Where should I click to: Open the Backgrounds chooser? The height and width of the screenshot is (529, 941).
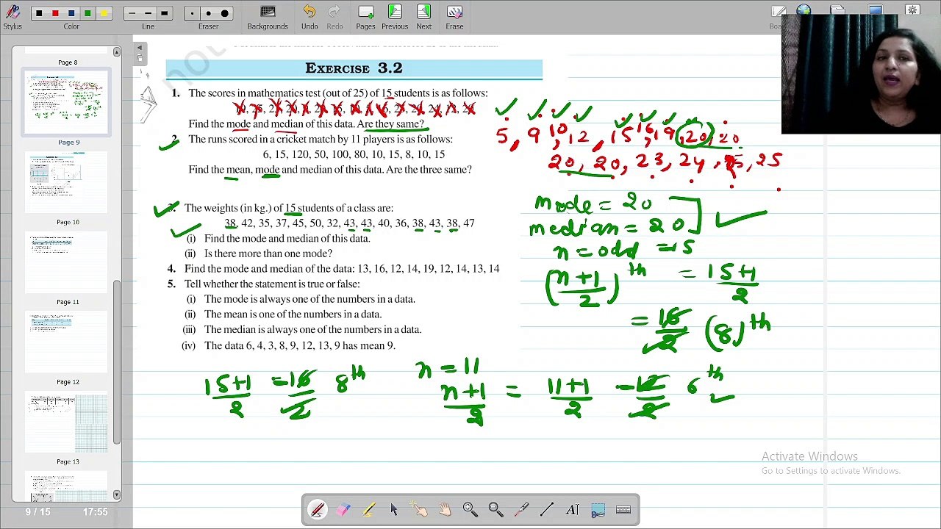point(268,16)
